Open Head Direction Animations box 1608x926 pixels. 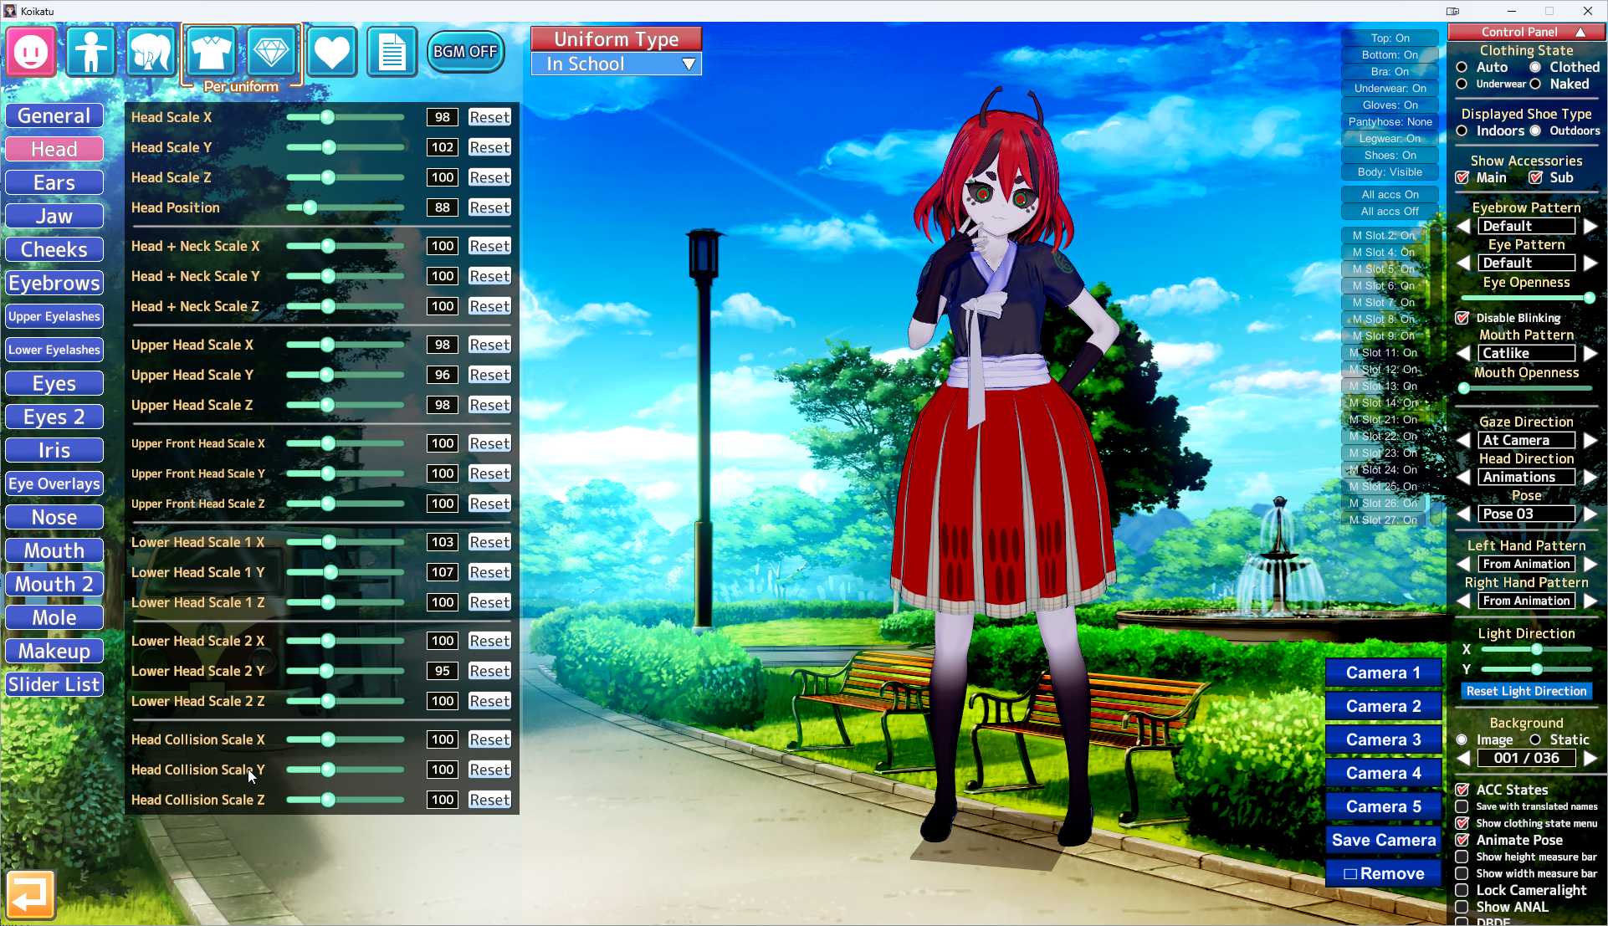pos(1527,477)
